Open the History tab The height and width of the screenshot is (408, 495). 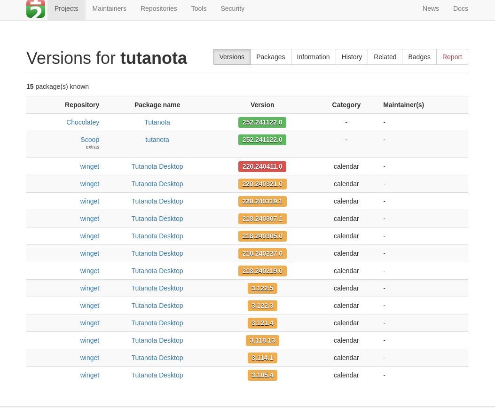pyautogui.click(x=352, y=57)
